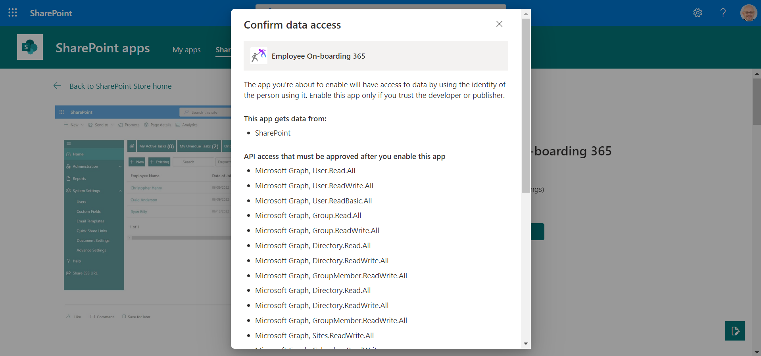Click the feedback edit icon button

coord(735,331)
